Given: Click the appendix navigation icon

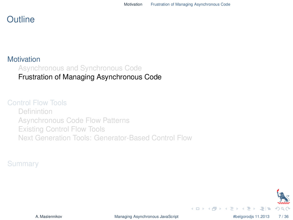Looking at the screenshot, I should [269, 209].
